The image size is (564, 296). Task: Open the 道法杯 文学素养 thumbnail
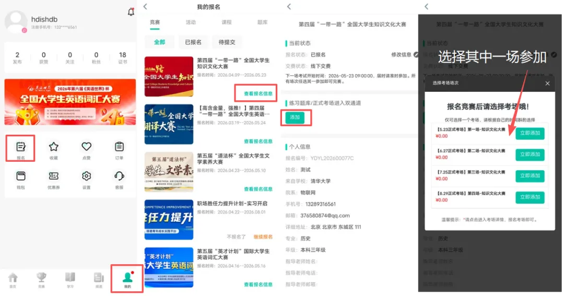click(x=169, y=172)
